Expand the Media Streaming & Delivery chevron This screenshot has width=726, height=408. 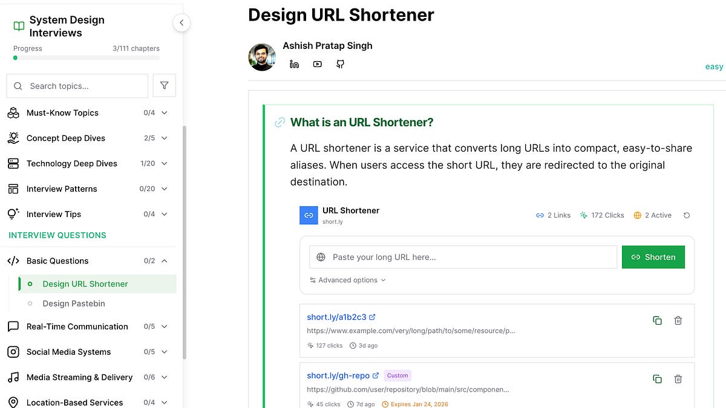[165, 377]
